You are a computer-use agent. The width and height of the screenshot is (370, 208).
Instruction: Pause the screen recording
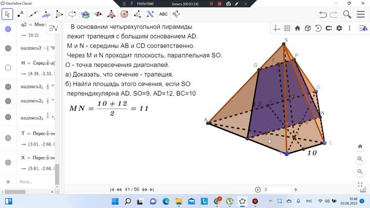point(211,4)
